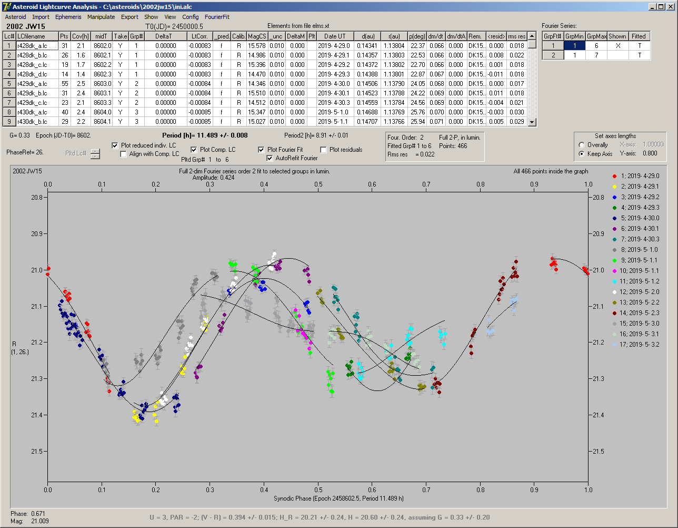Click the Rms res = 0.022 text
The width and height of the screenshot is (678, 528).
pyautogui.click(x=411, y=154)
